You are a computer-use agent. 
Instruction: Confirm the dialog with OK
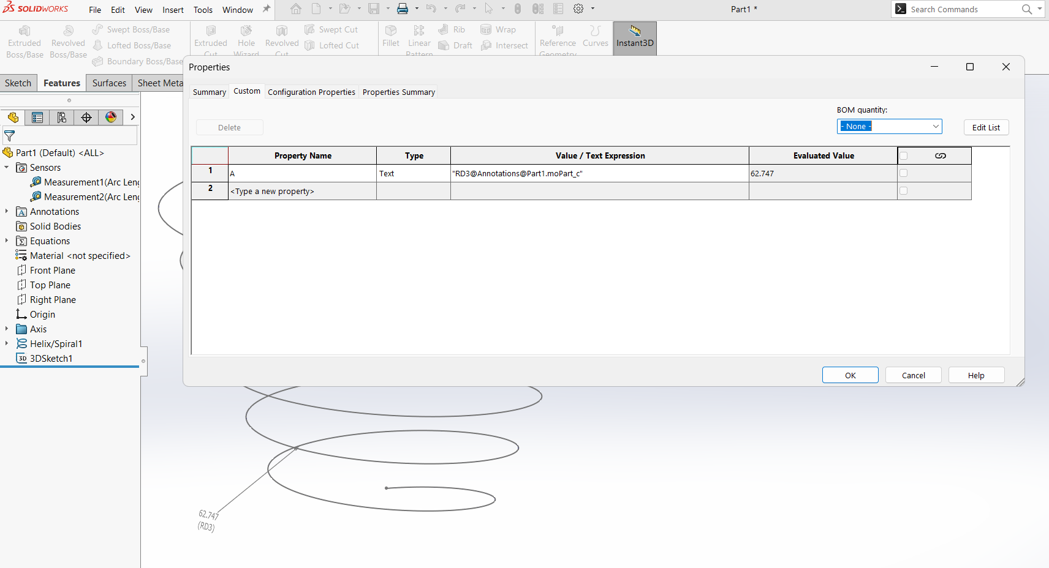850,375
